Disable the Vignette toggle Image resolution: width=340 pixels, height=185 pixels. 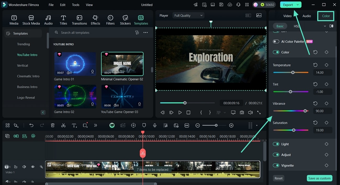click(276, 165)
